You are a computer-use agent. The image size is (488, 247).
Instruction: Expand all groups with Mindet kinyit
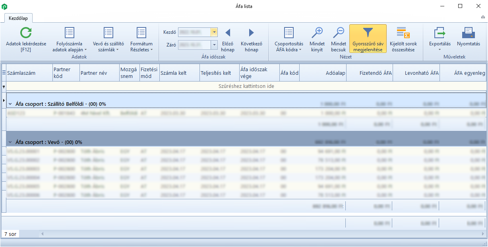tap(317, 33)
